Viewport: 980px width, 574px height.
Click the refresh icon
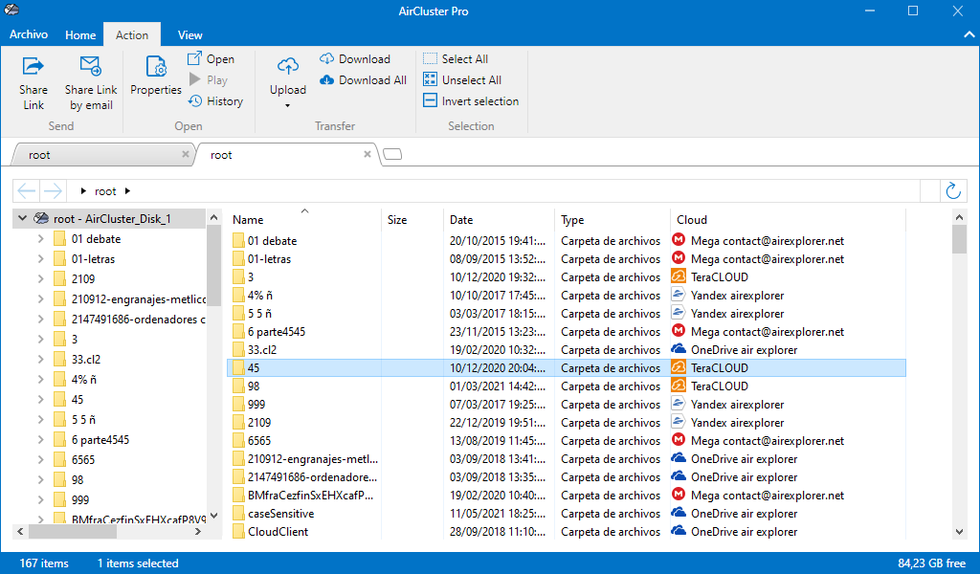(x=953, y=191)
